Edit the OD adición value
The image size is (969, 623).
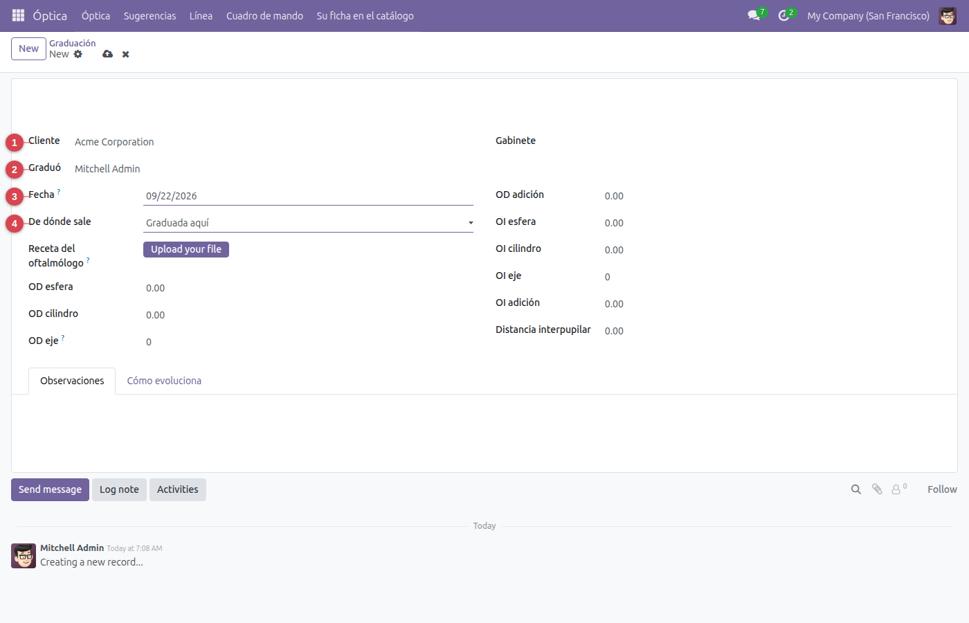771,196
